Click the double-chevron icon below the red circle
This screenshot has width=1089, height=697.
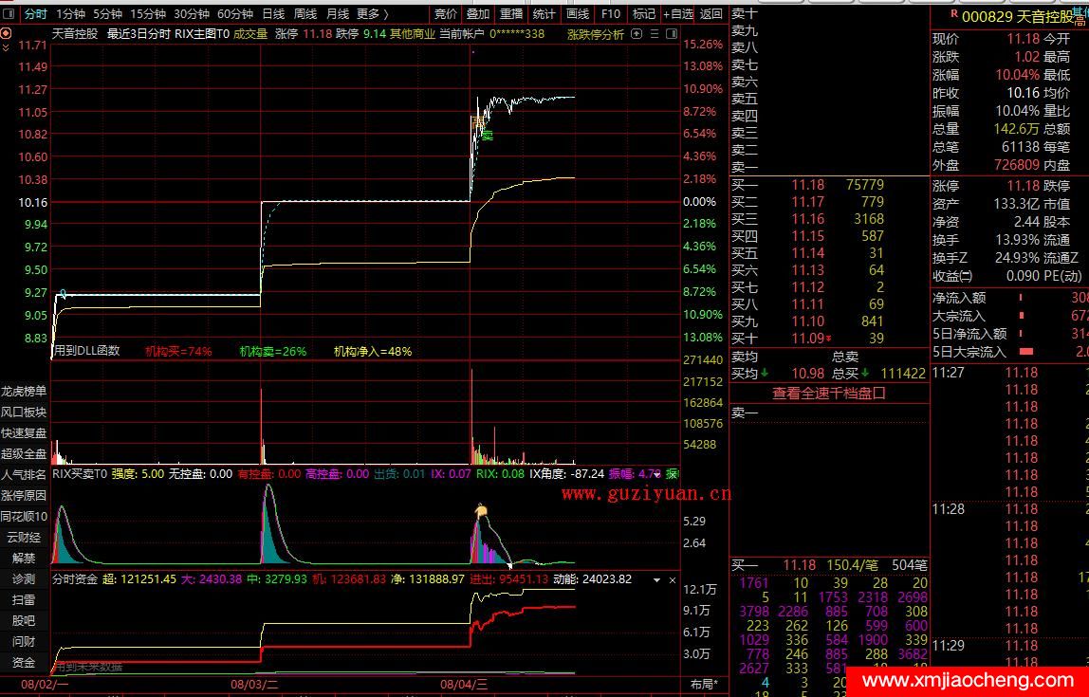pyautogui.click(x=7, y=46)
